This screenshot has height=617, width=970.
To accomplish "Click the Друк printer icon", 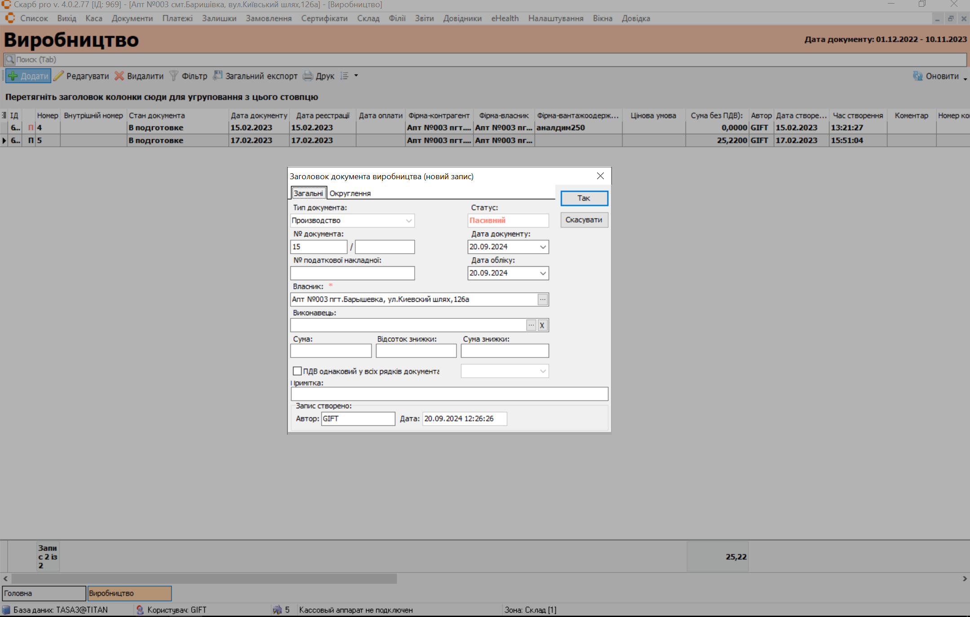I will [308, 76].
